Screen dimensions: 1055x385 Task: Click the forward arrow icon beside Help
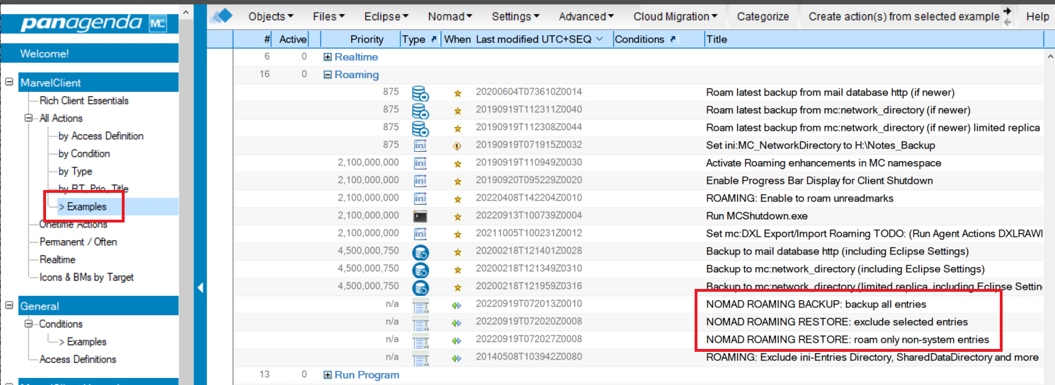coord(1008,11)
